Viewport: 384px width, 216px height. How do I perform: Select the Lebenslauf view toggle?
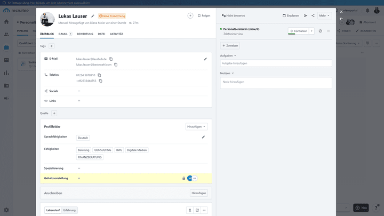pyautogui.click(x=53, y=210)
